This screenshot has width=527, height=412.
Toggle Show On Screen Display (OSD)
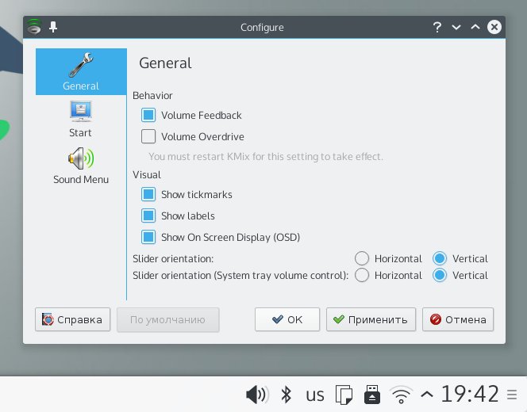148,237
